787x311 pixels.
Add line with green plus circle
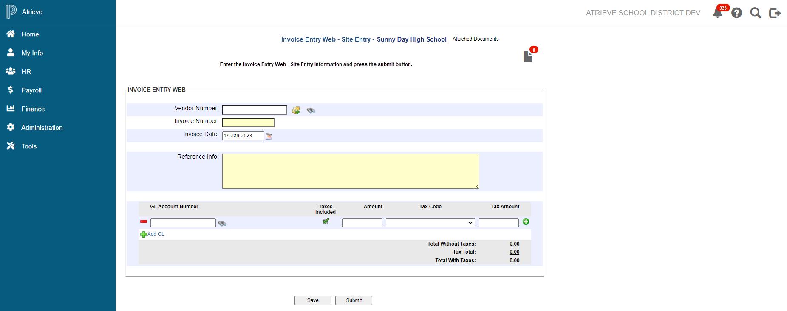(526, 221)
